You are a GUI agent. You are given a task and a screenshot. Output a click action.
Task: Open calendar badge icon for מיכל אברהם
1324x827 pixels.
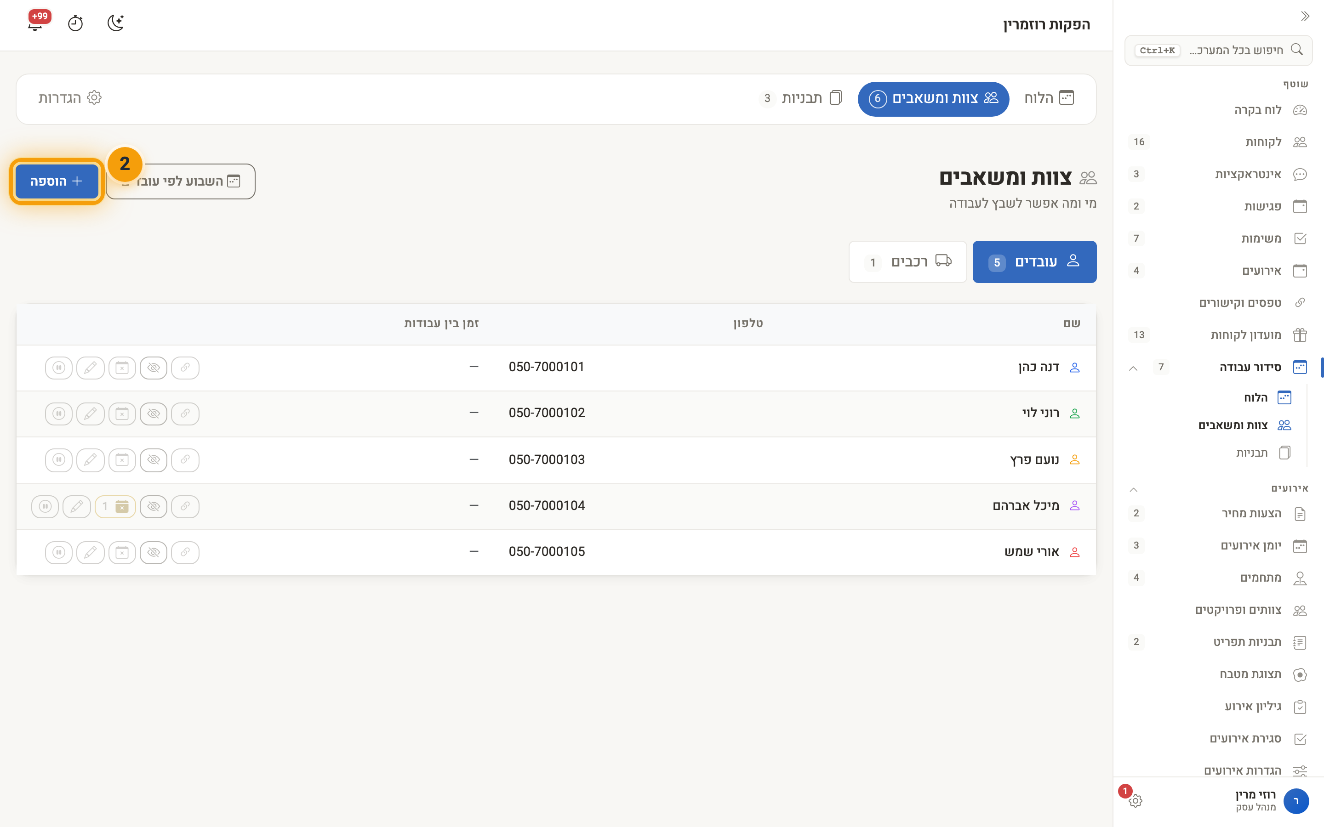(115, 506)
